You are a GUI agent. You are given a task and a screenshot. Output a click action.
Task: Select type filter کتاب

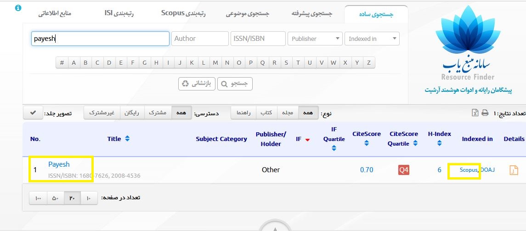[x=266, y=113]
